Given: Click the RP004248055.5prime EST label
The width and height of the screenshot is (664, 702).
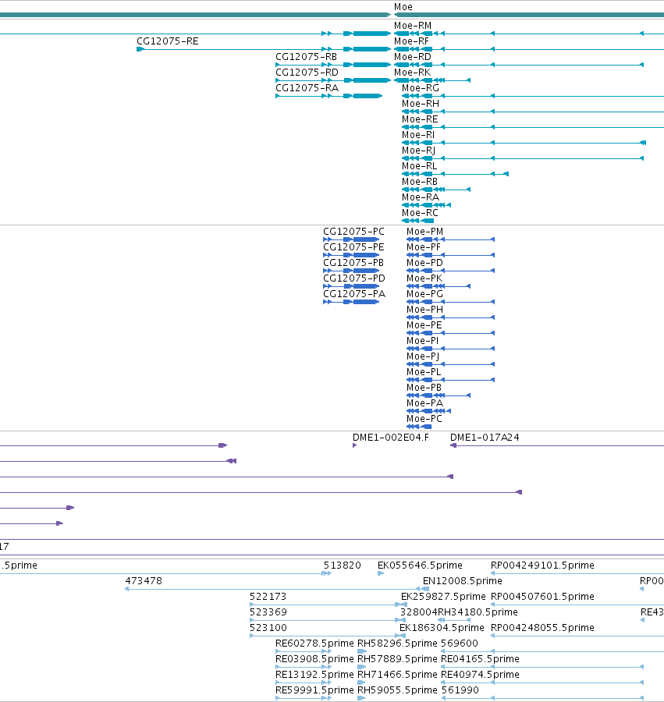Looking at the screenshot, I should point(542,629).
